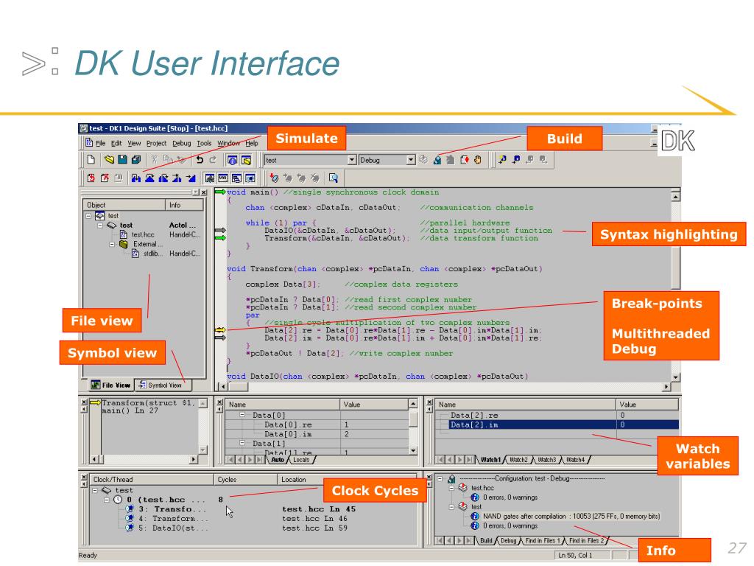Switch to Find in Files 1 tab

(542, 540)
